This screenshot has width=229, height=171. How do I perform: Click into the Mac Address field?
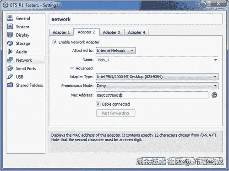tap(152, 95)
